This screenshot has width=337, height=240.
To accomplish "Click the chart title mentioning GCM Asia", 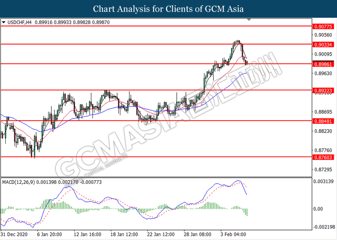I will pos(168,9).
